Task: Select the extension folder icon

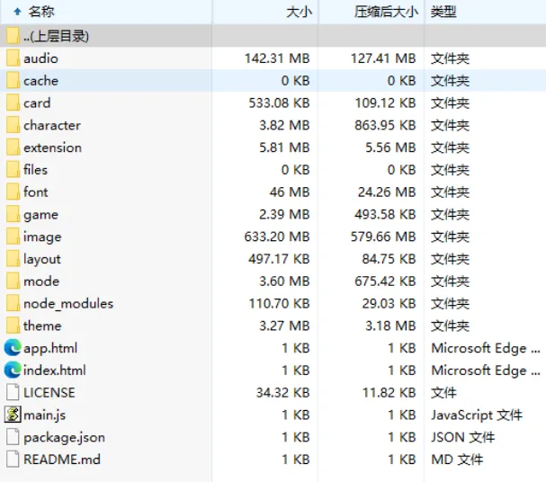Action: coord(13,147)
